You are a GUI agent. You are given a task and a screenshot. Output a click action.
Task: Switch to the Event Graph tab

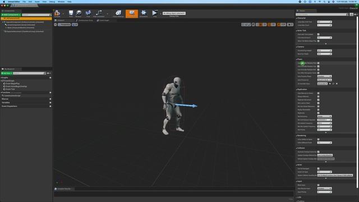(x=103, y=20)
